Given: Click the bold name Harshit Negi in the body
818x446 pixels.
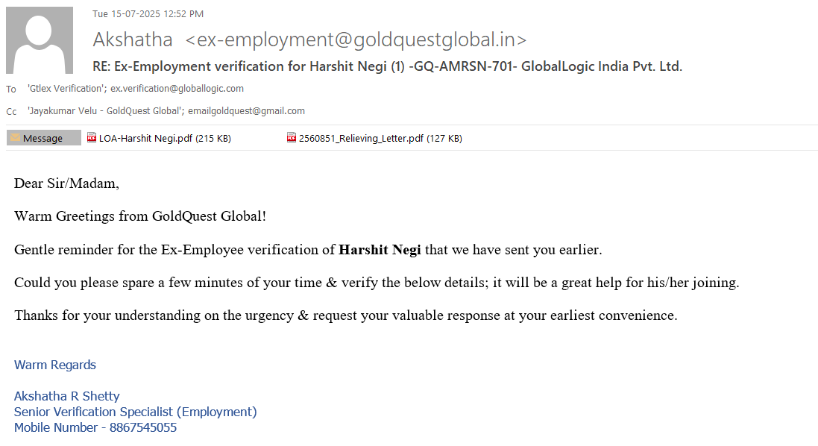Looking at the screenshot, I should click(x=380, y=250).
